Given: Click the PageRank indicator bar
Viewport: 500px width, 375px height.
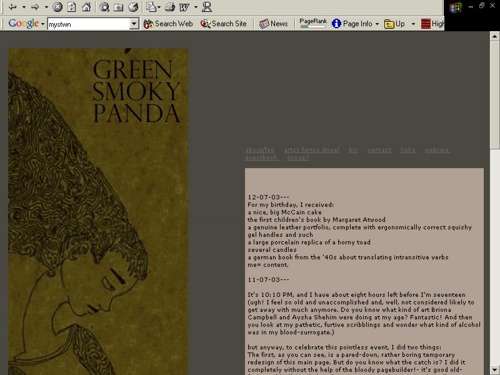Looking at the screenshot, I should (313, 23).
